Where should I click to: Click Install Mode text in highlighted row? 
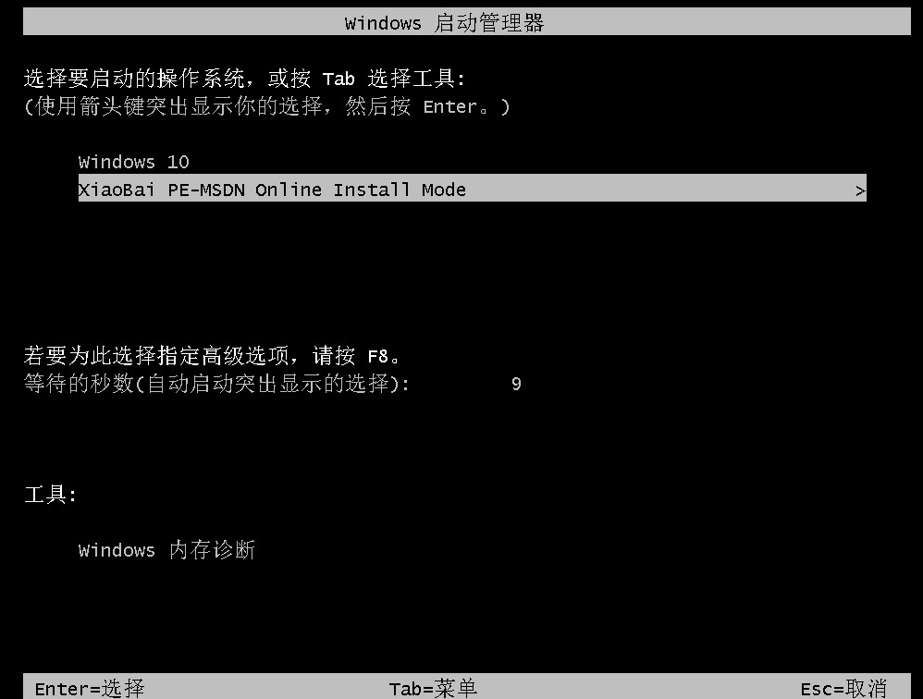[x=400, y=190]
